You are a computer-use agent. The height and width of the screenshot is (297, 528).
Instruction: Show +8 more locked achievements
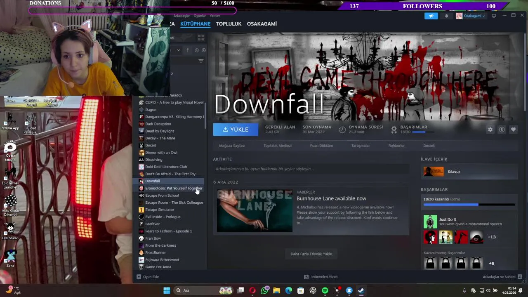tap(491, 263)
